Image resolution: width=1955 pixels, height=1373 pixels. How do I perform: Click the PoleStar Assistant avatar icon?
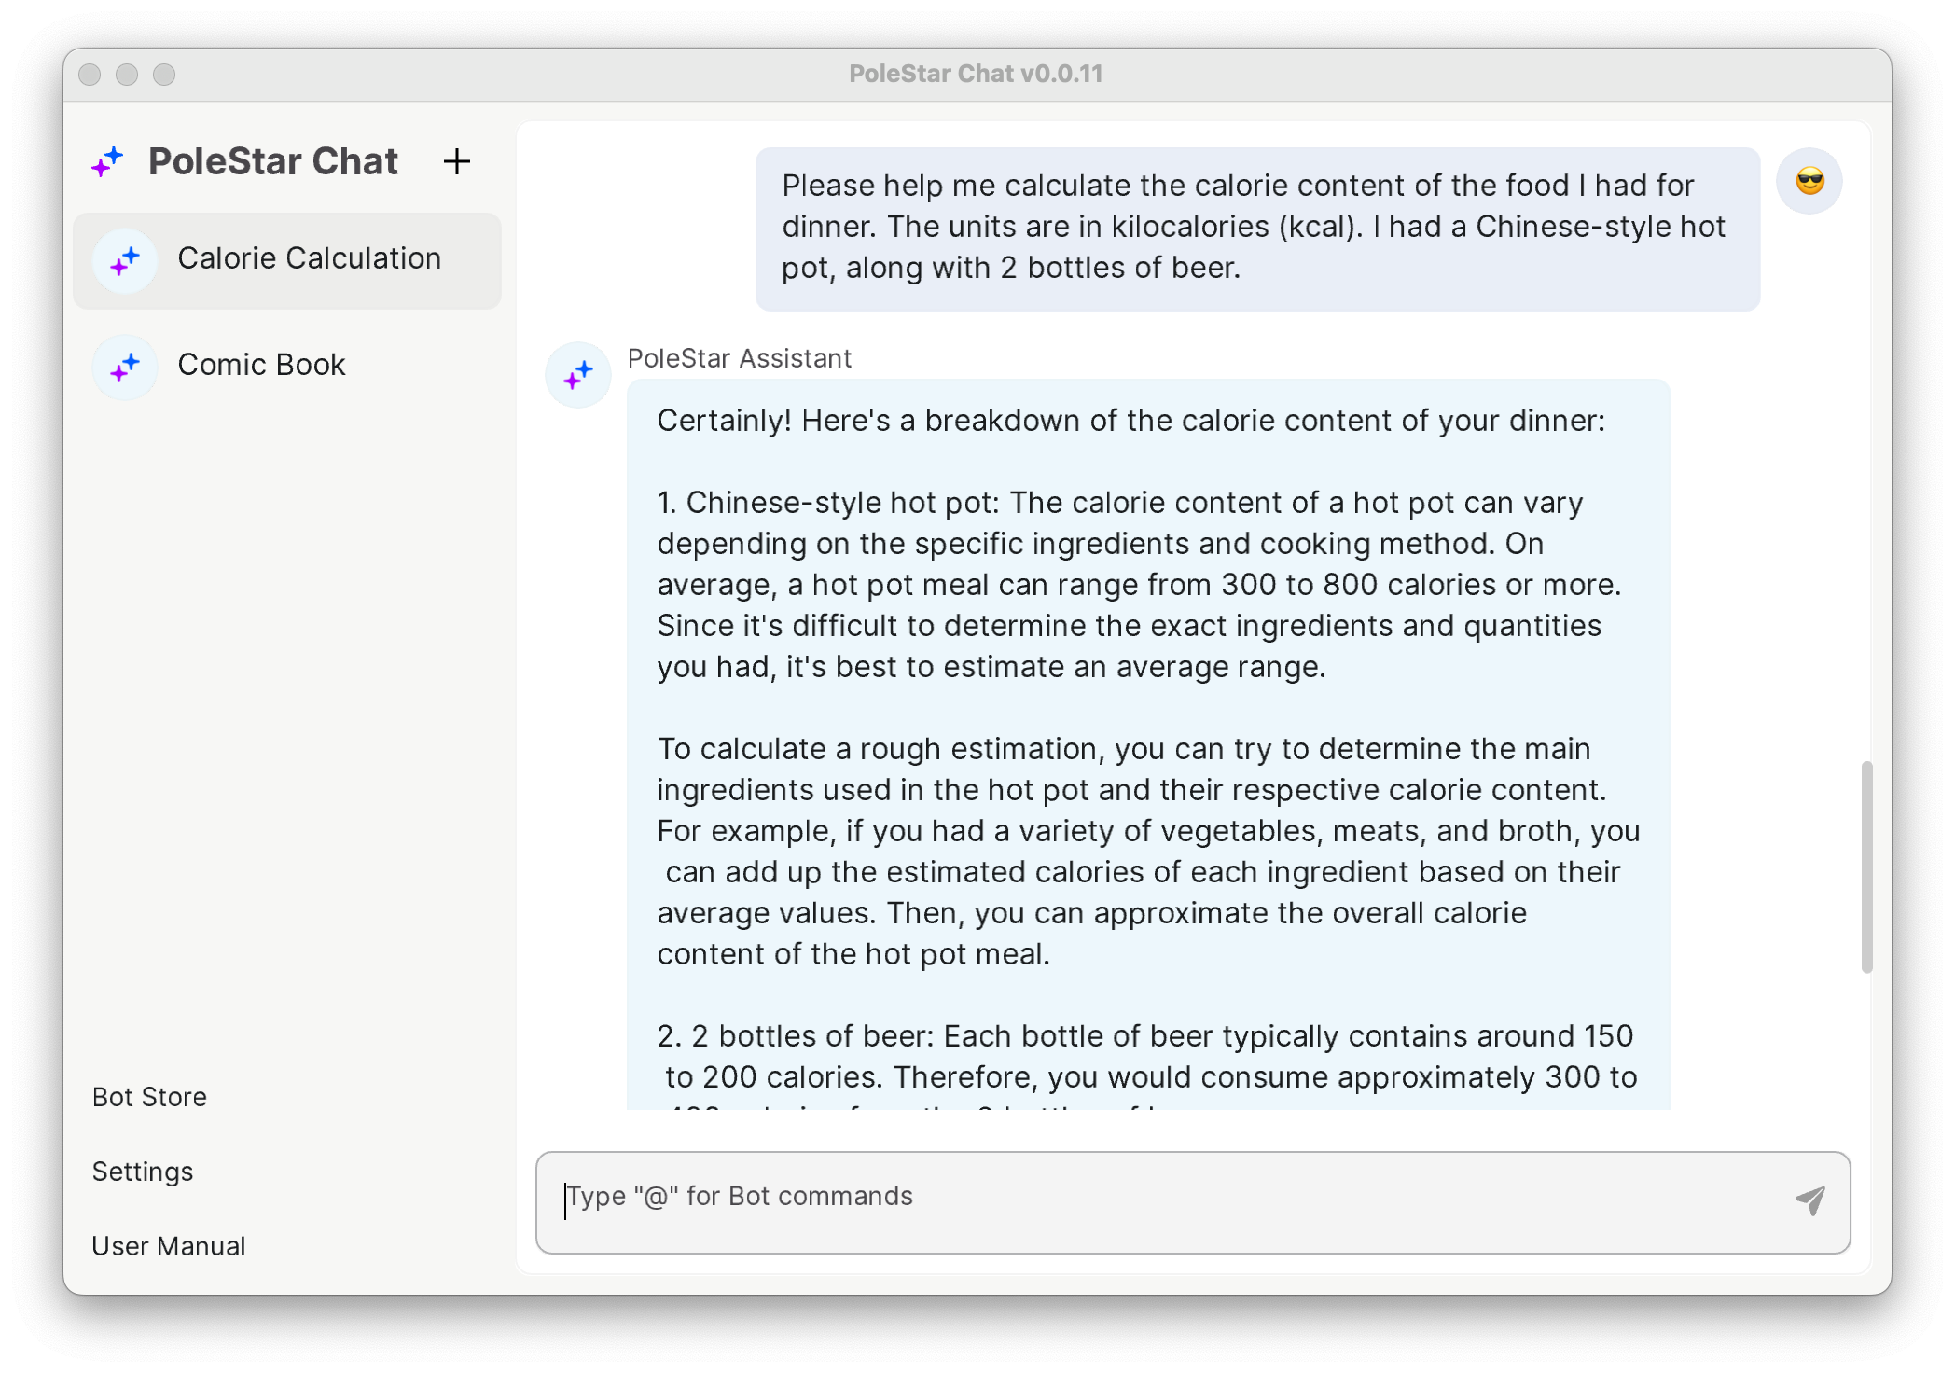(578, 375)
